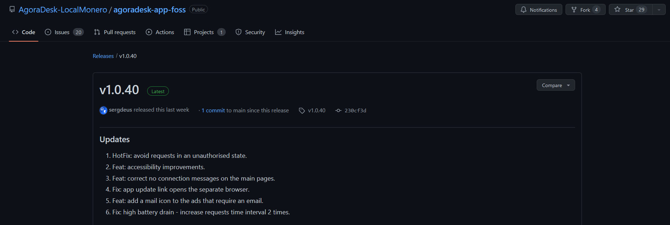This screenshot has width=670, height=225.
Task: Select 'HotFix: avoid requests in an unauthorised state' line
Action: (x=179, y=156)
